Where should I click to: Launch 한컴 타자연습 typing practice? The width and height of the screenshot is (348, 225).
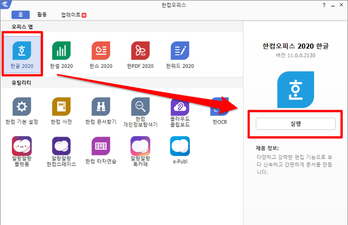(x=101, y=146)
